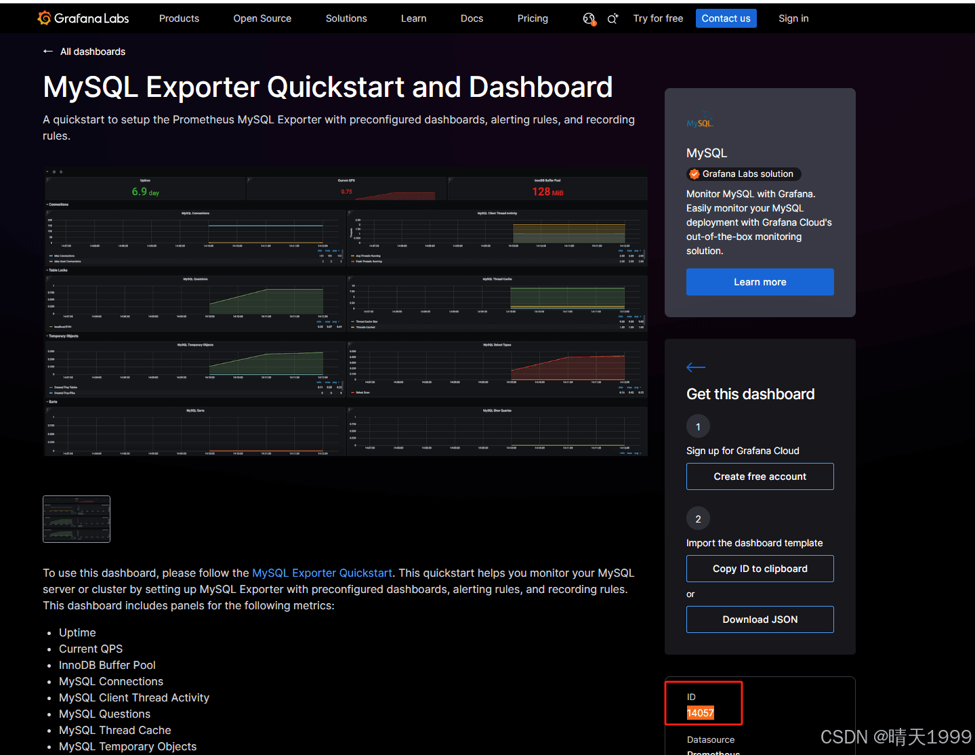Click the MySQL Connections list item
This screenshot has width=975, height=755.
click(x=111, y=681)
